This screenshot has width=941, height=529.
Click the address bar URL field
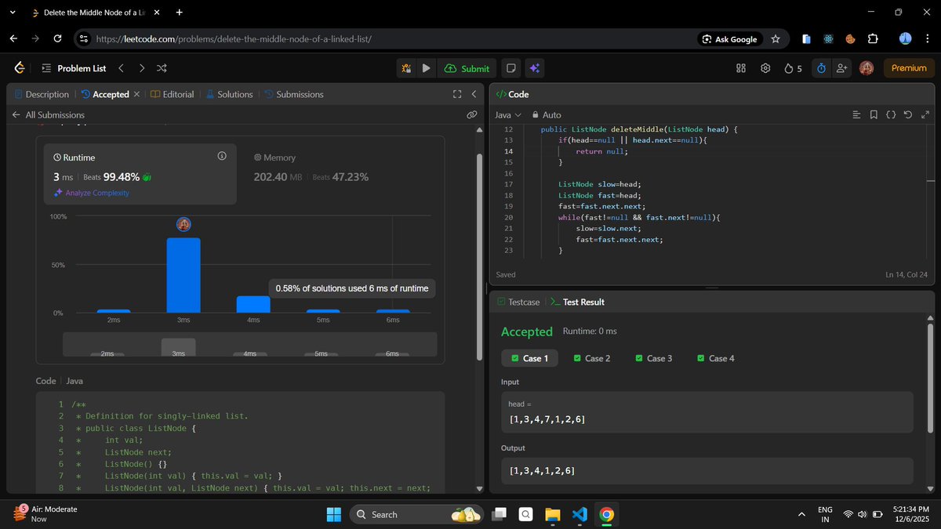point(392,38)
